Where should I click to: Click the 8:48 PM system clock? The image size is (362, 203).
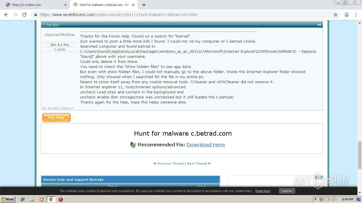347,199
